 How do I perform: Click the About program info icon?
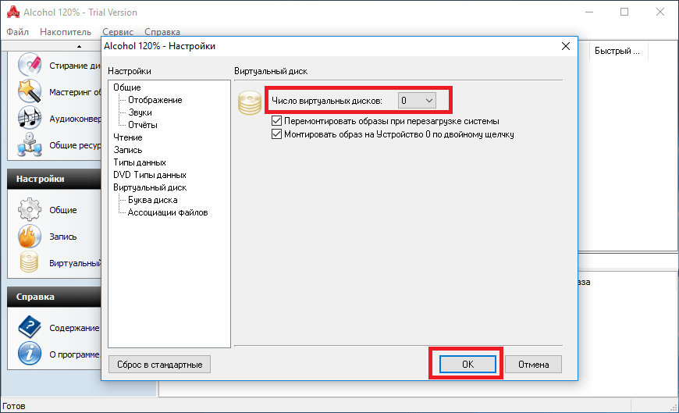[30, 354]
